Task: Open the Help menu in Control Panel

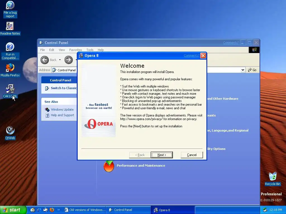Action: (x=101, y=50)
